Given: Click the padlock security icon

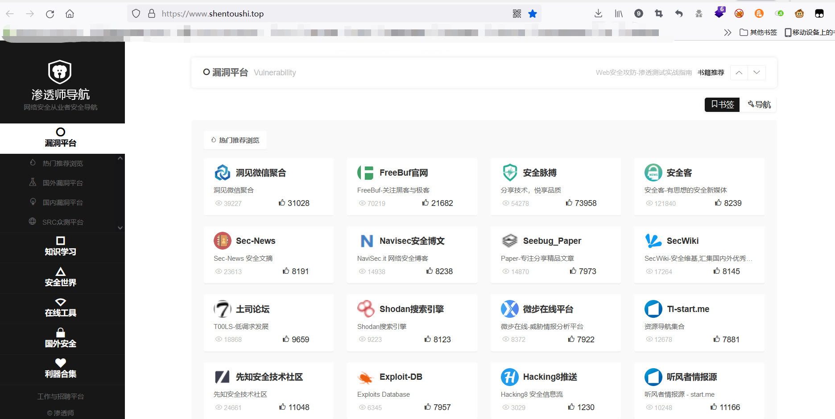Looking at the screenshot, I should 152,14.
